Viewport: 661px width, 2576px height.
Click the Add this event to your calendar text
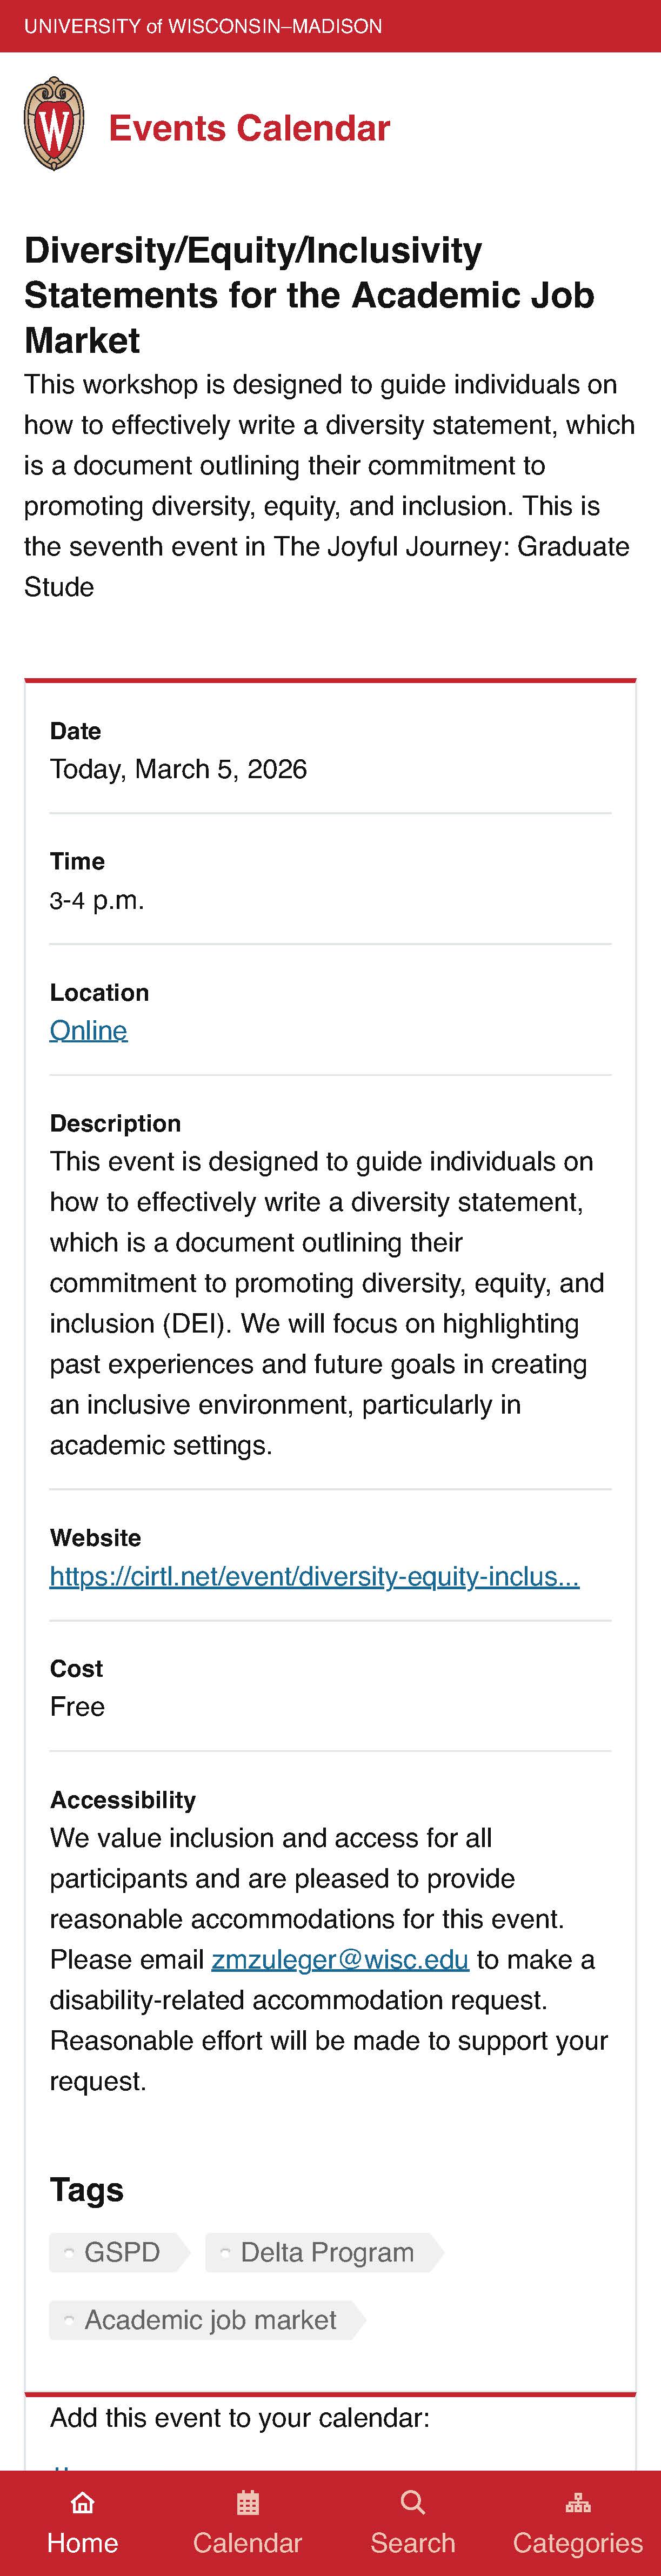pyautogui.click(x=239, y=2417)
